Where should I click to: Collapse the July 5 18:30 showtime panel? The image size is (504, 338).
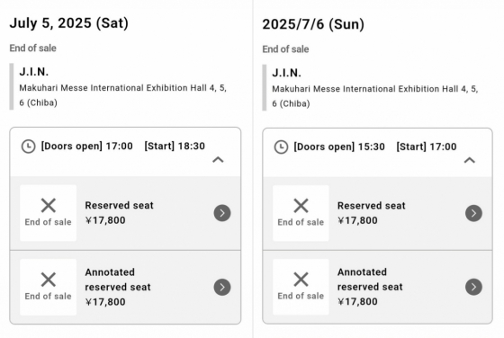pyautogui.click(x=218, y=159)
